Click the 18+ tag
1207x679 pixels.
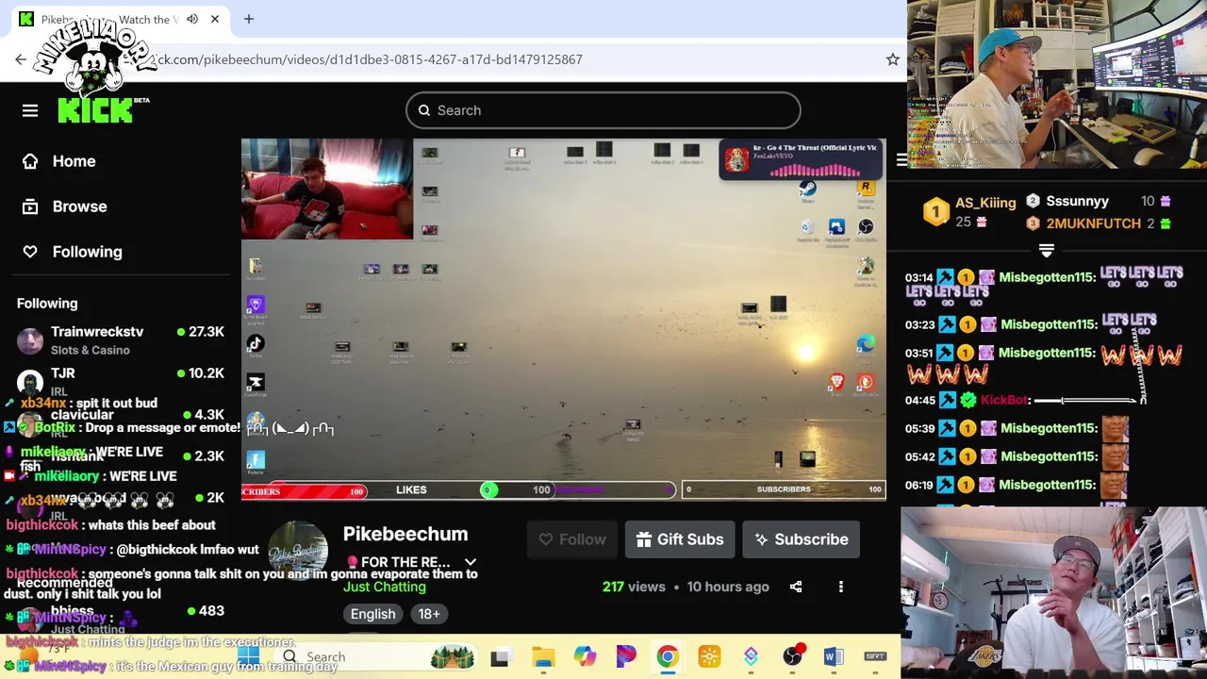coord(429,614)
